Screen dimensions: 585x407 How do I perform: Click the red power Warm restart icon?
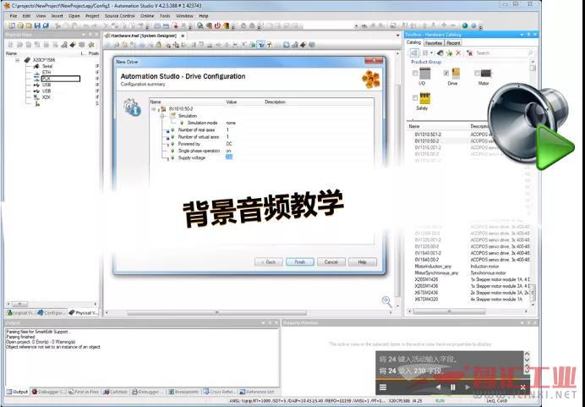coord(217,25)
